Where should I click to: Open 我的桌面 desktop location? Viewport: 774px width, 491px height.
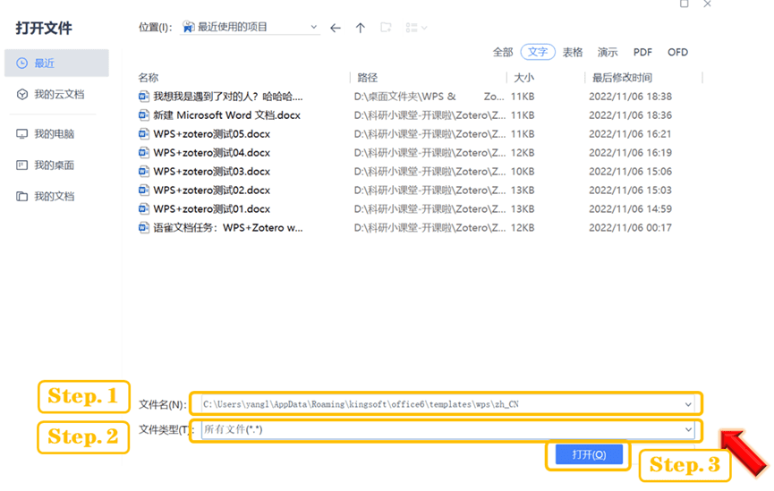[54, 165]
